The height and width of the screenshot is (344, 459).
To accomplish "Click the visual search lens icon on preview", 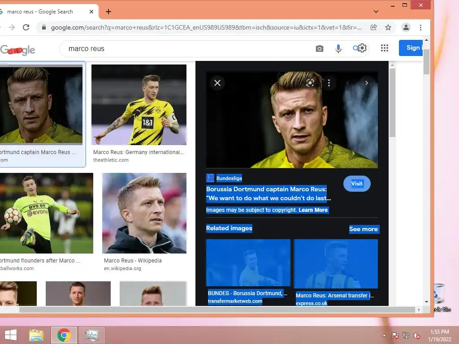I will (x=310, y=83).
